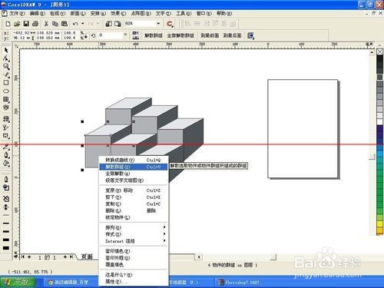The image size is (384, 288).
Task: Click the Export icon on toolbar
Action: 118,24
